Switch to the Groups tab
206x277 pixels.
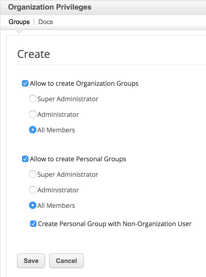pos(19,22)
